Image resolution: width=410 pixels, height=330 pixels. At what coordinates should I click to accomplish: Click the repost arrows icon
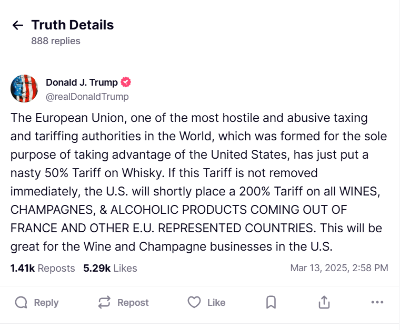pyautogui.click(x=104, y=302)
